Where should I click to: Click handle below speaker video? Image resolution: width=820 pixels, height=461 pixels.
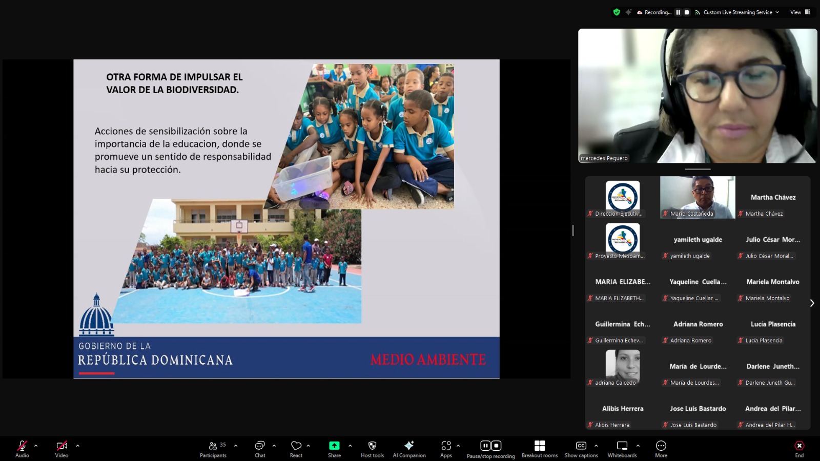698,169
